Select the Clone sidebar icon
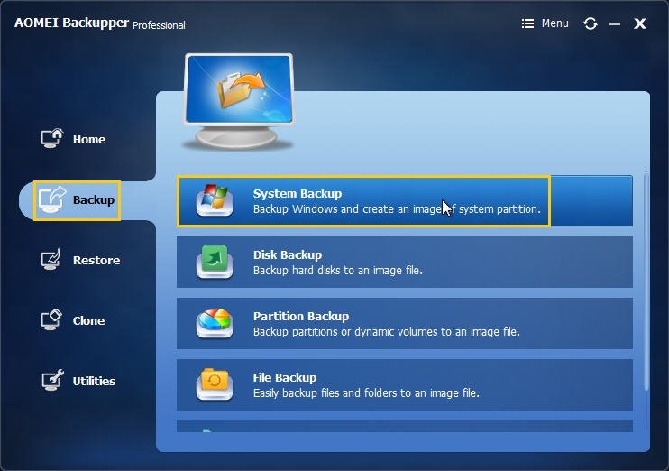 tap(51, 319)
